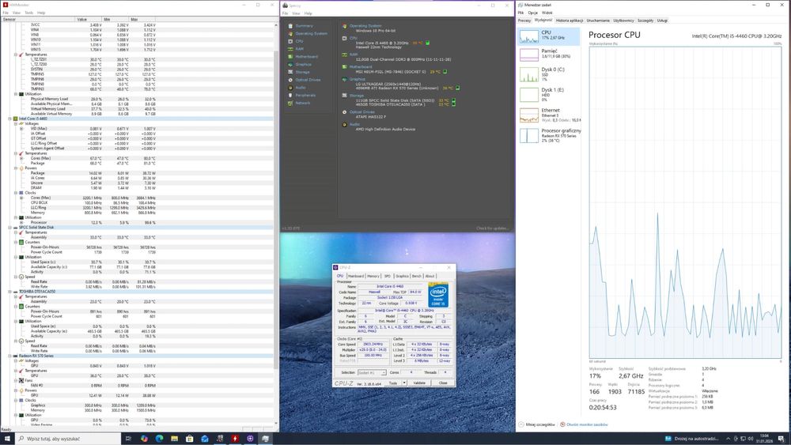791x445 pixels.
Task: Select CPU graph in Task Manager sidebar
Action: click(x=549, y=36)
